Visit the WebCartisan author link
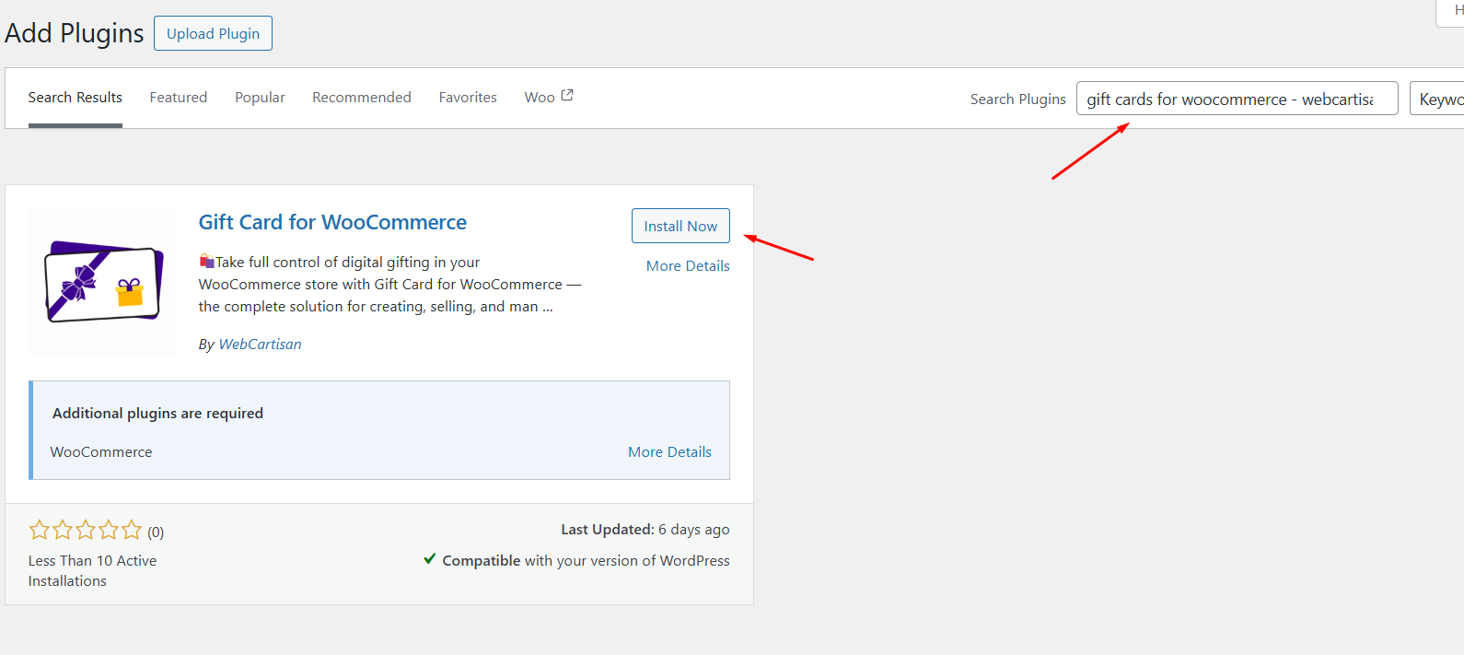 (260, 345)
